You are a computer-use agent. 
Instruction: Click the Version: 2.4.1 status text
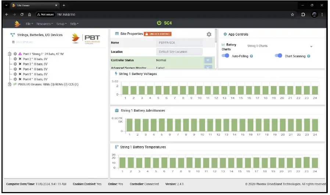[x=174, y=184]
